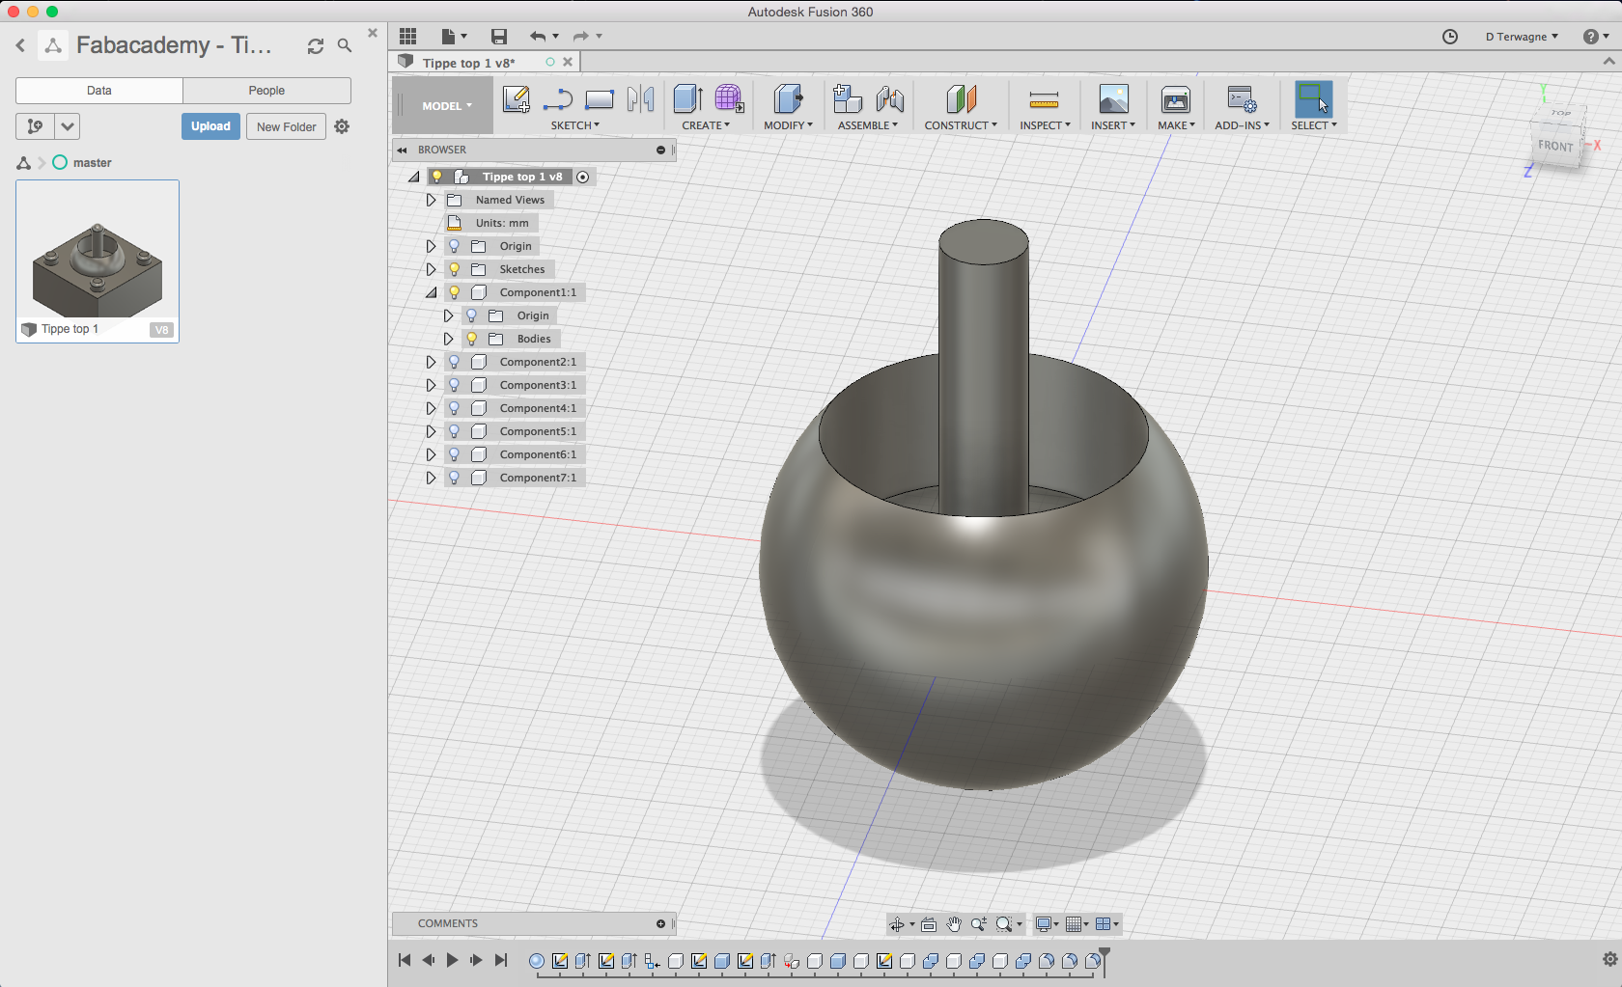Expand the Bodies folder
This screenshot has width=1622, height=987.
[x=448, y=339]
